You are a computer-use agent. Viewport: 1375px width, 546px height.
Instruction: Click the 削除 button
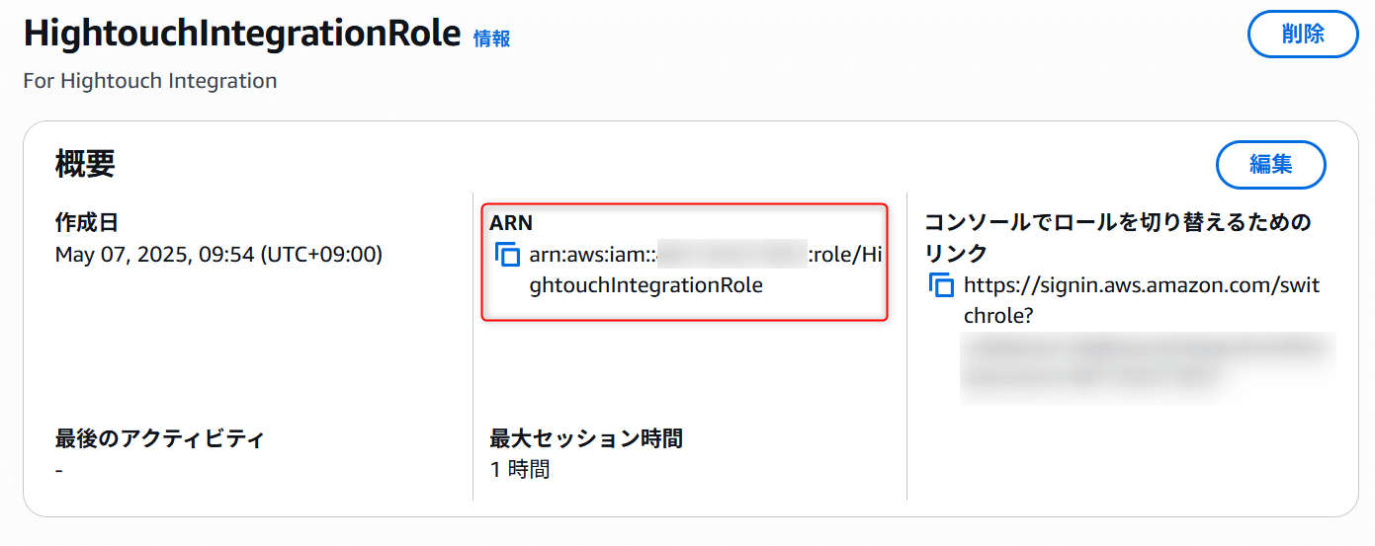(x=1303, y=34)
